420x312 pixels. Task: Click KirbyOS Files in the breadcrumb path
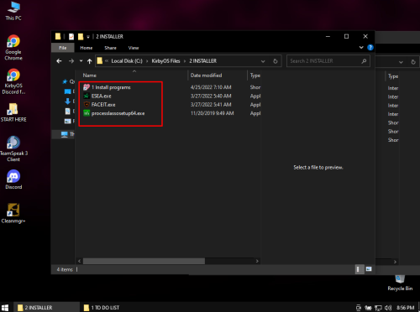tap(165, 61)
